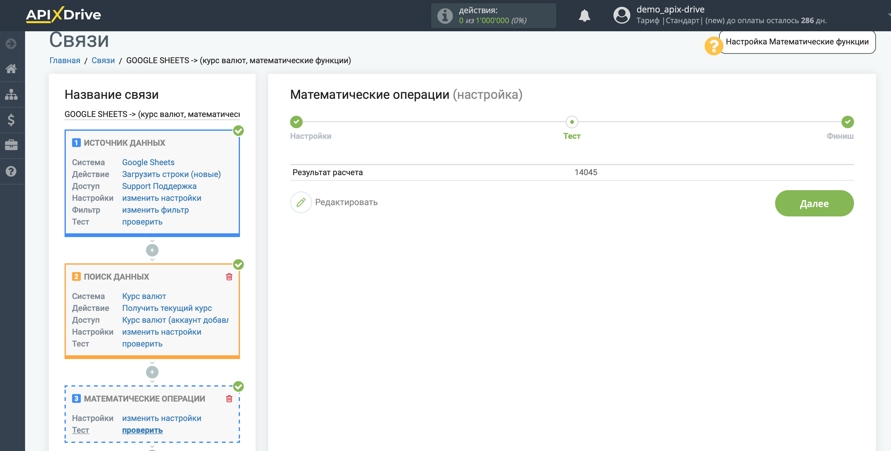
Task: Open Связи breadcrumb link
Action: tap(103, 60)
